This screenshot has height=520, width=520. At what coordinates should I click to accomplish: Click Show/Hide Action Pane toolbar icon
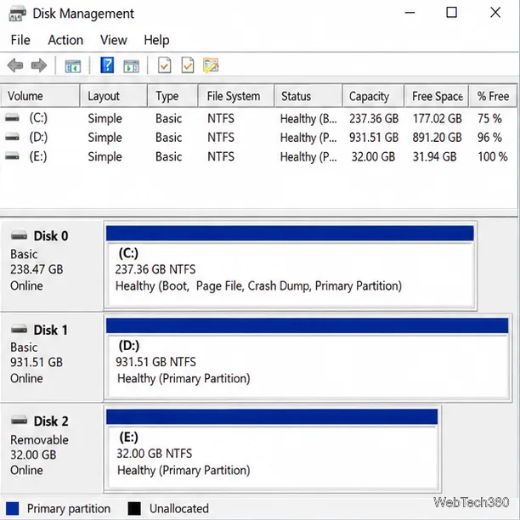point(132,66)
